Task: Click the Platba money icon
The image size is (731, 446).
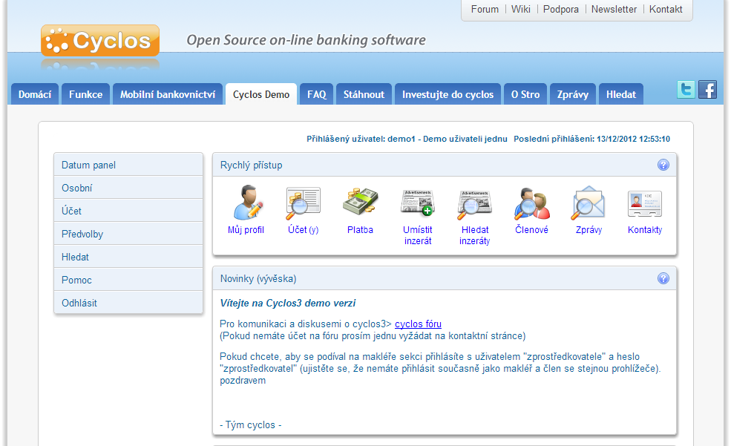Action: tap(360, 201)
